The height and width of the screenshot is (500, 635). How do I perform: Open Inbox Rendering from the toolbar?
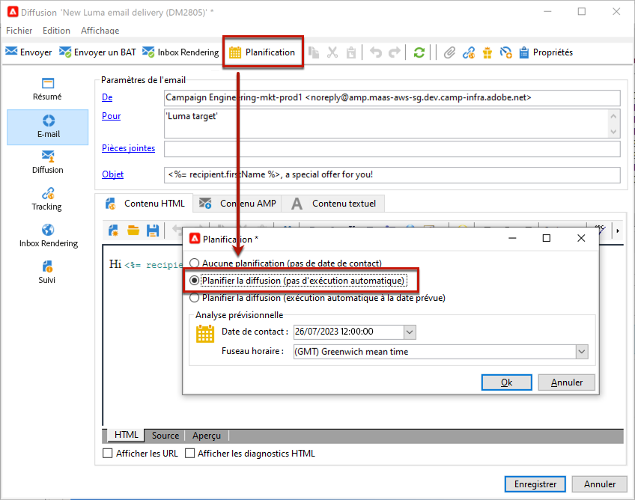[x=180, y=52]
